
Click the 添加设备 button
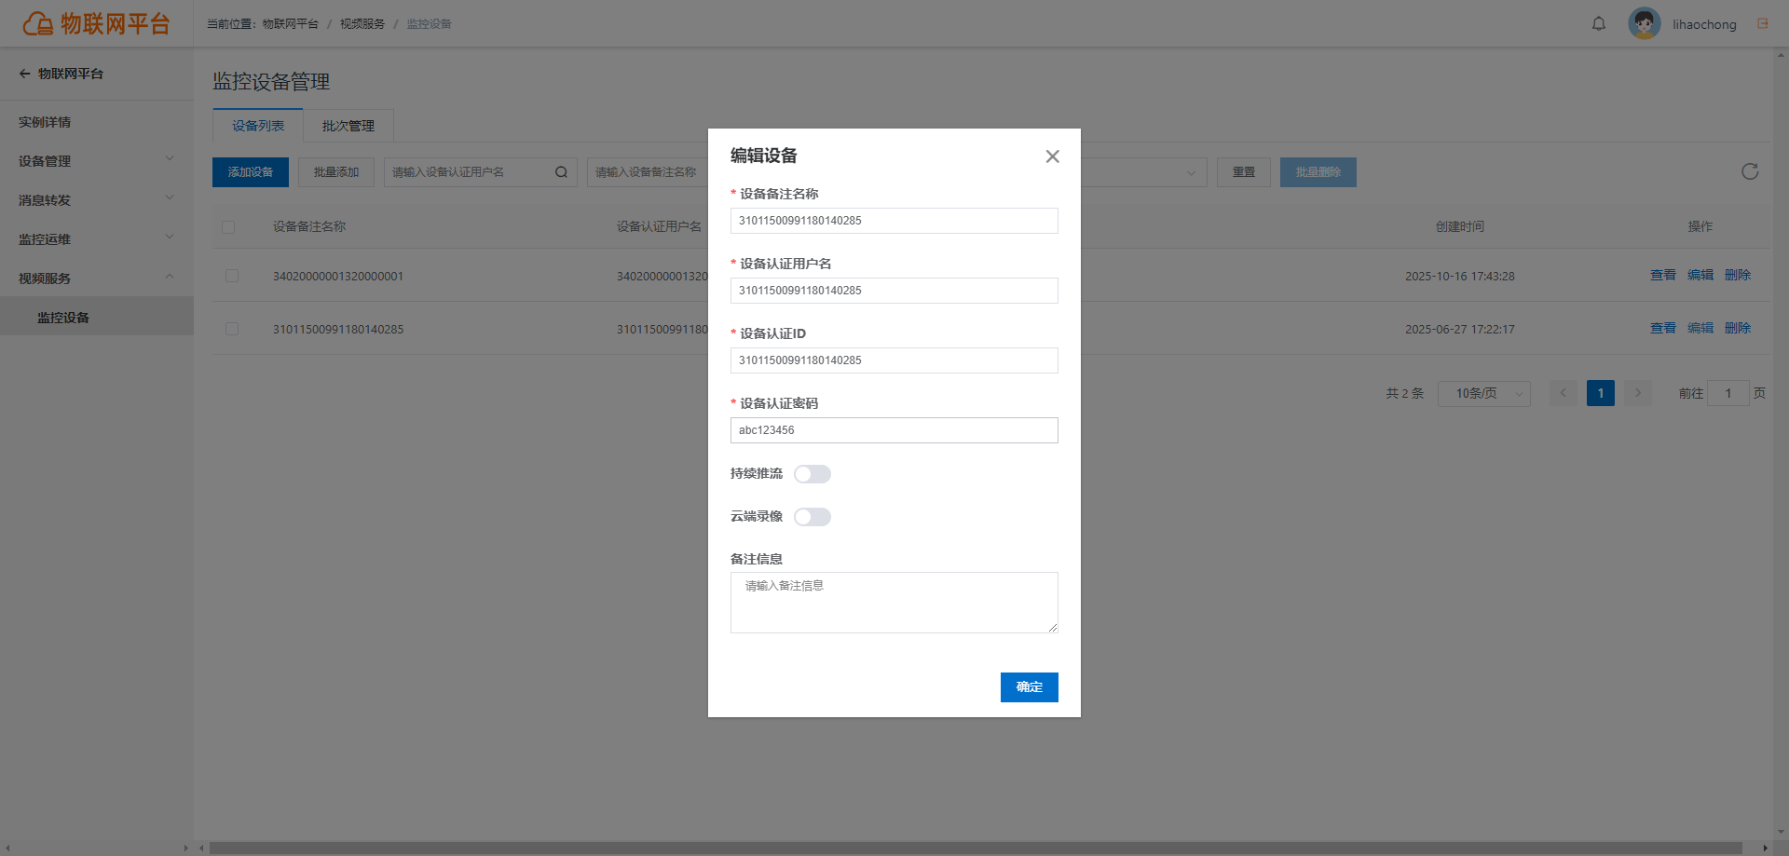pos(251,172)
